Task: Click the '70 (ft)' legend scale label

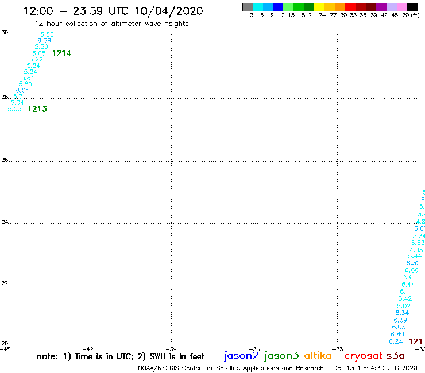Action: click(x=411, y=15)
